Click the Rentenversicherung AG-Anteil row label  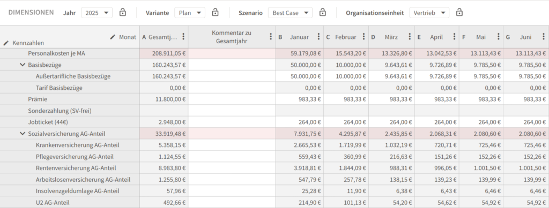(x=76, y=168)
